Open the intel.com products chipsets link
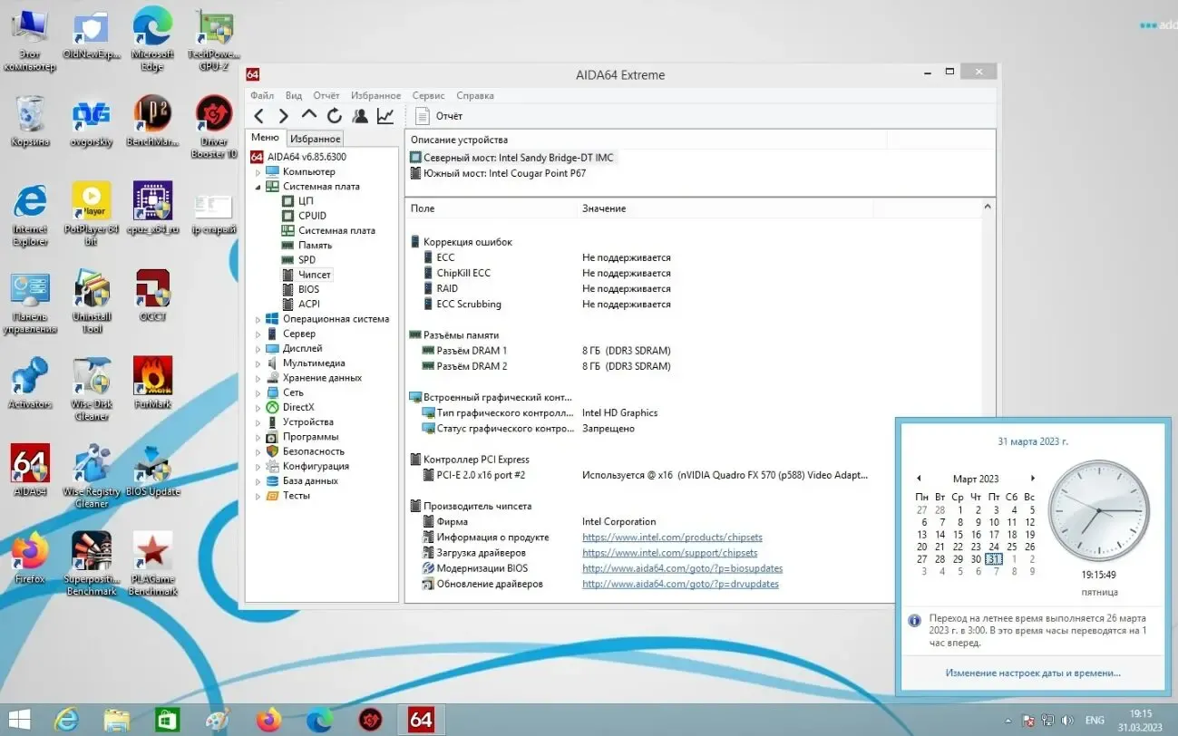 click(x=672, y=537)
